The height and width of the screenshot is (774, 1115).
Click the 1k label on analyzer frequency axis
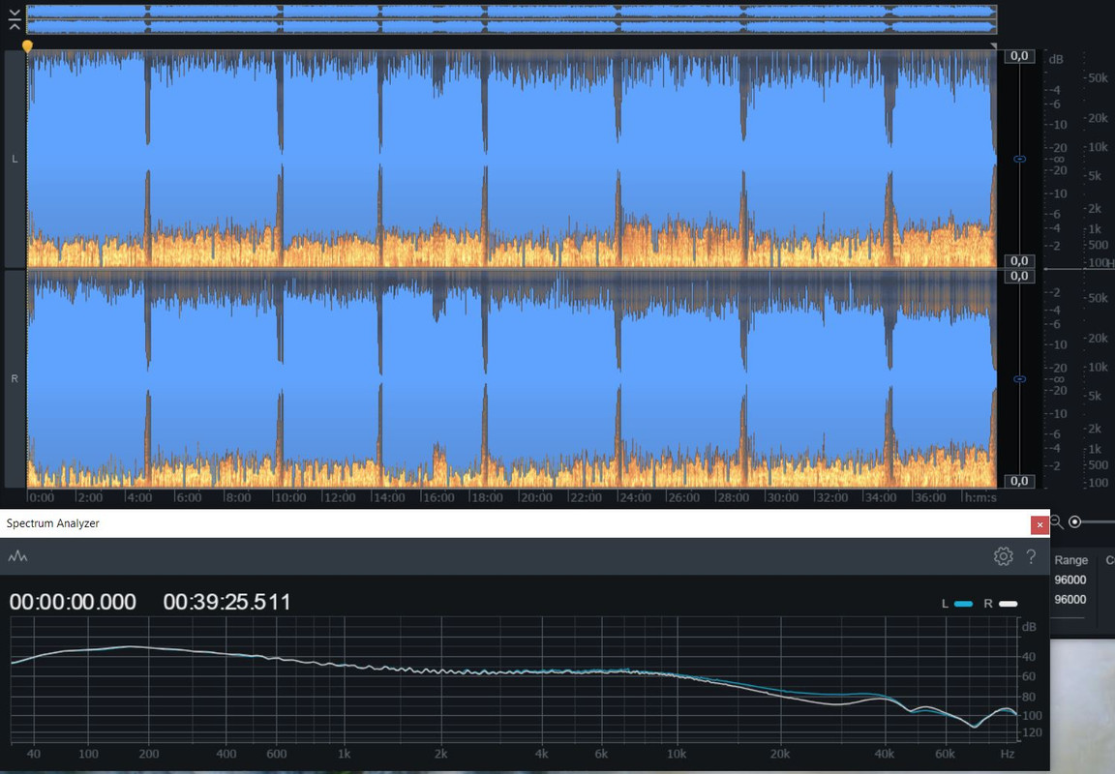pos(345,754)
